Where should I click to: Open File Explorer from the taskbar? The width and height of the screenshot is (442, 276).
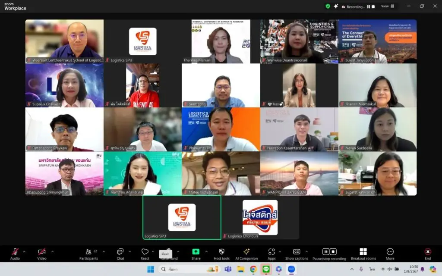(x=240, y=269)
